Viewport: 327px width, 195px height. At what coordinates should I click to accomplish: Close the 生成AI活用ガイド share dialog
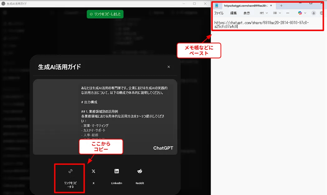click(x=169, y=67)
